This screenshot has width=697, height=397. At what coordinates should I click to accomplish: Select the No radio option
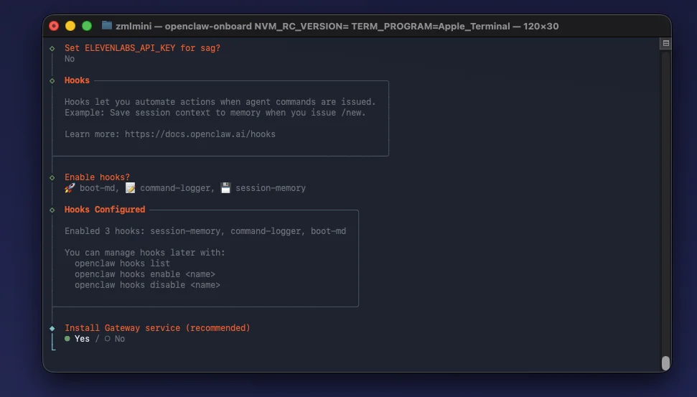coord(115,339)
